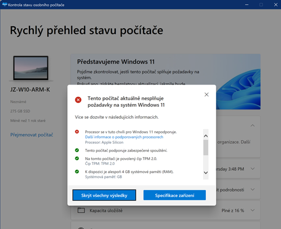
Task: Close the Windows 11 requirements dialog
Action: [x=206, y=95]
